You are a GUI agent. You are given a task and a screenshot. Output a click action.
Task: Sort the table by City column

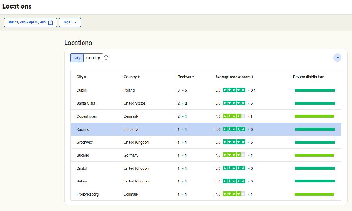(x=81, y=77)
